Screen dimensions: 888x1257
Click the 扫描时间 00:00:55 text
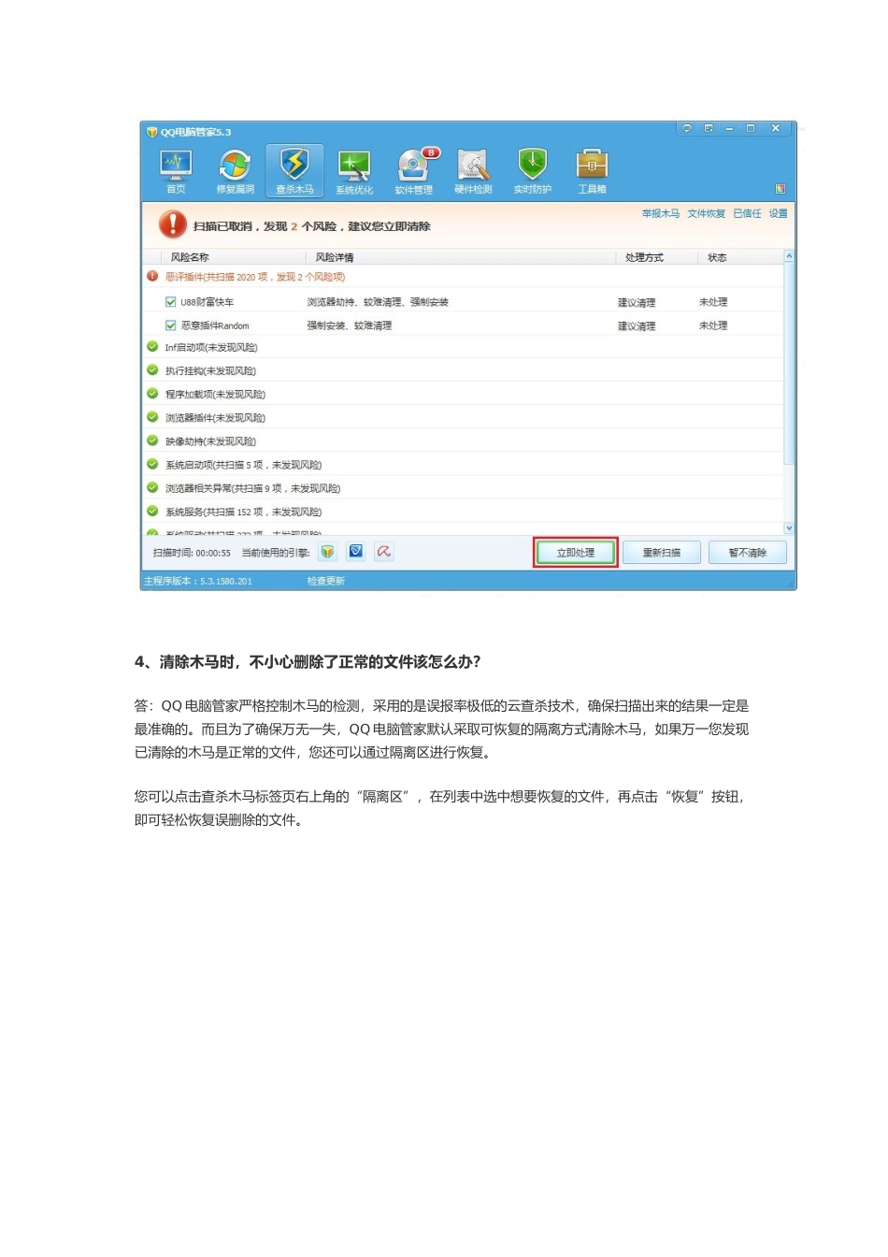pyautogui.click(x=192, y=553)
